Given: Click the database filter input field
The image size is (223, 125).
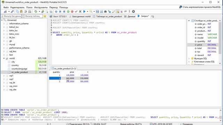Looking at the screenshot, I should [x=11, y=16].
